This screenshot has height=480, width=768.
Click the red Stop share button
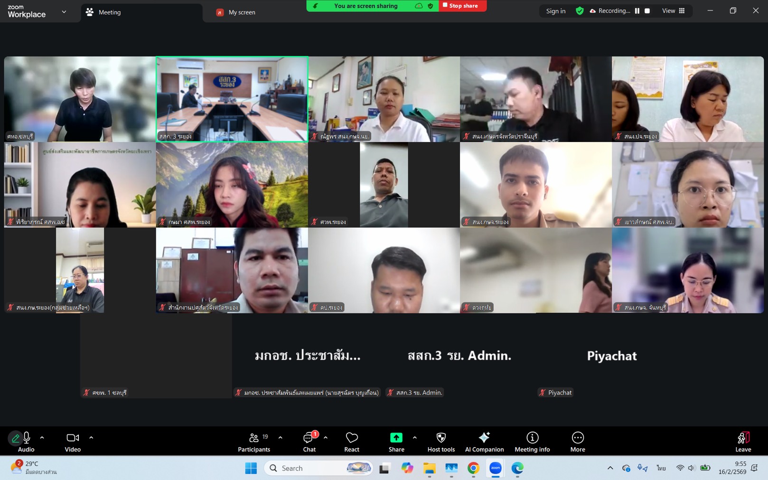coord(463,6)
